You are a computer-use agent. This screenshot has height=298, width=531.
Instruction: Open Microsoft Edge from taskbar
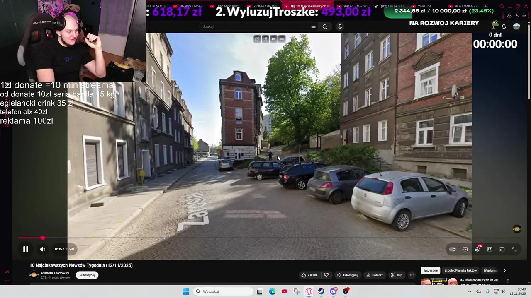272,291
